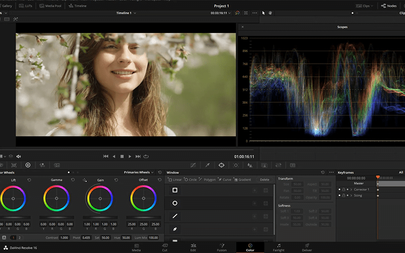Reset the Lift wheel
Screen dimensions: 405x253
pos(29,180)
